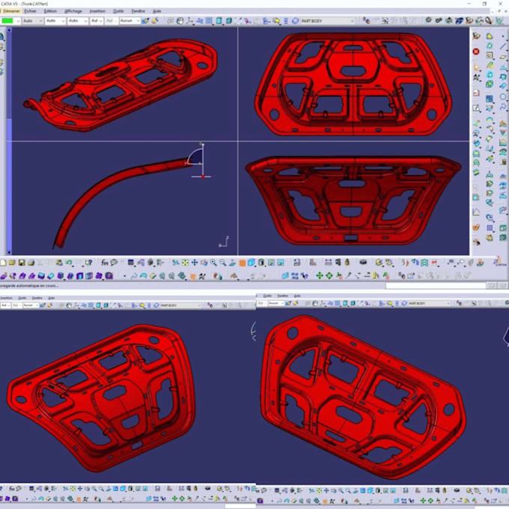Click the axis system icon in the top toolbar
The image size is (509, 509).
pyautogui.click(x=189, y=21)
